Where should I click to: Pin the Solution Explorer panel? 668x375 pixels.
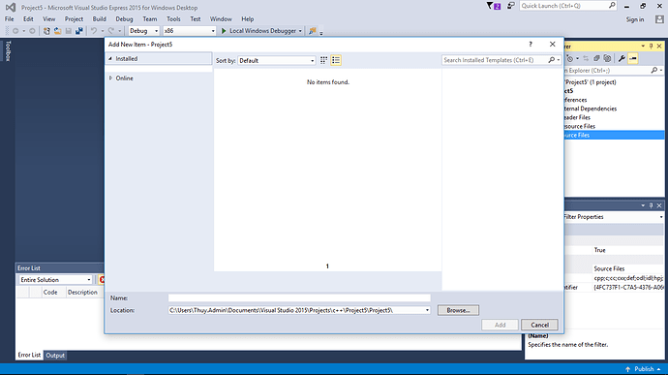(651, 47)
